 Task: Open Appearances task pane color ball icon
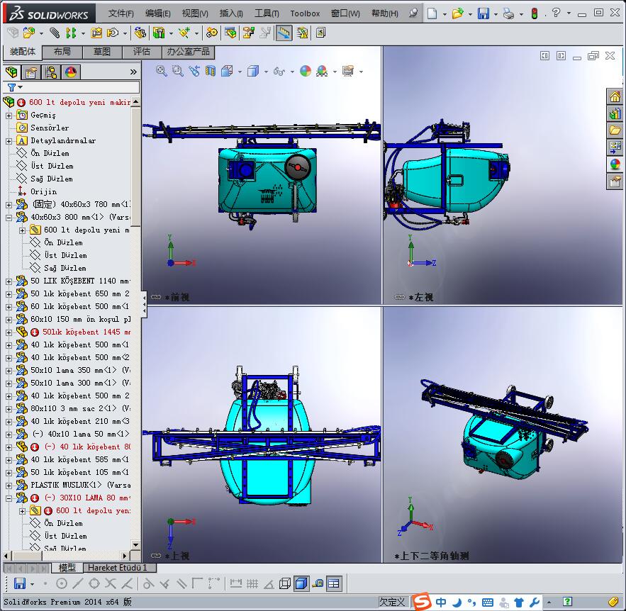[x=615, y=164]
